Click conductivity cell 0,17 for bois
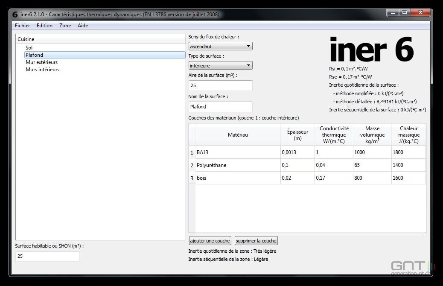443x286 pixels. 334,178
